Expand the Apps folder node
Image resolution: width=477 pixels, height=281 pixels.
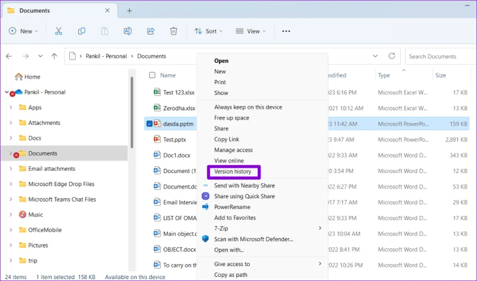click(x=11, y=107)
